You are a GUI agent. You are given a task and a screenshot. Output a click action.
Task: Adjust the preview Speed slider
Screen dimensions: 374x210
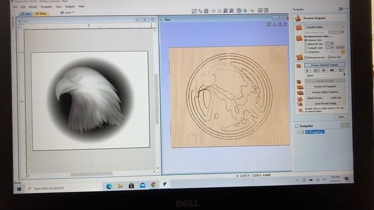point(344,75)
